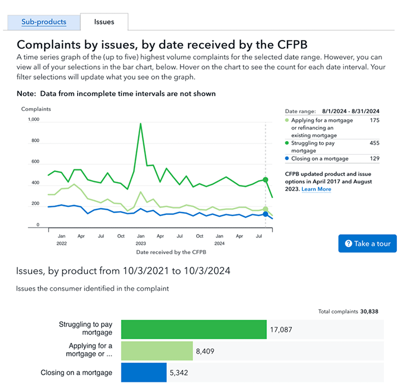Viewport: 410px width, 391px height.
Task: Click the blue data point on chart
Action: (266, 214)
